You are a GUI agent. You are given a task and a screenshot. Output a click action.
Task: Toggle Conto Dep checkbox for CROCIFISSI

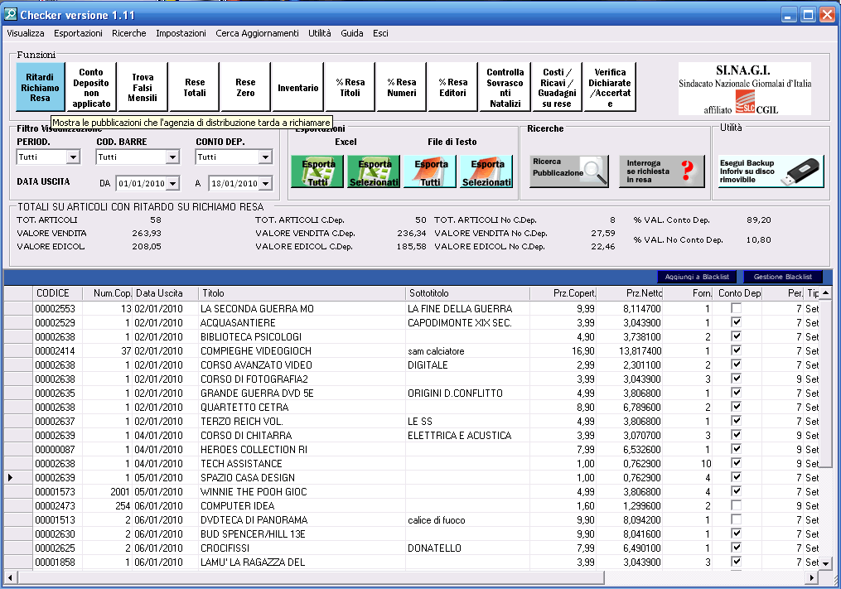[x=737, y=548]
